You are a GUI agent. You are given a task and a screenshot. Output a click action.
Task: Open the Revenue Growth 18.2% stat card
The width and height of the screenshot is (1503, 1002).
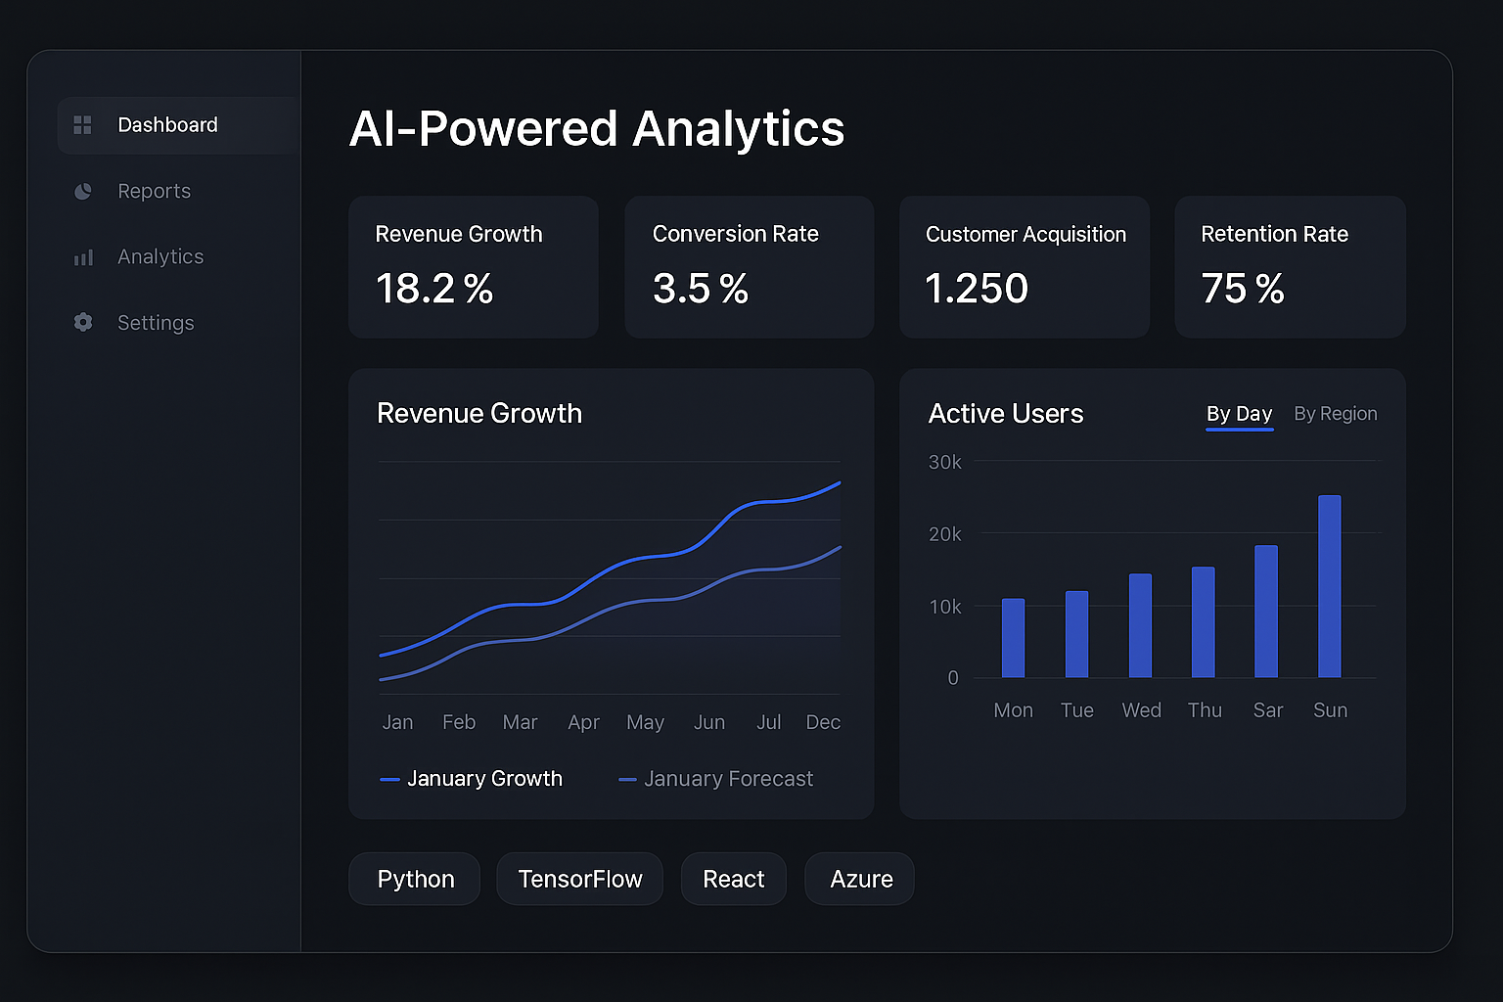click(x=473, y=266)
